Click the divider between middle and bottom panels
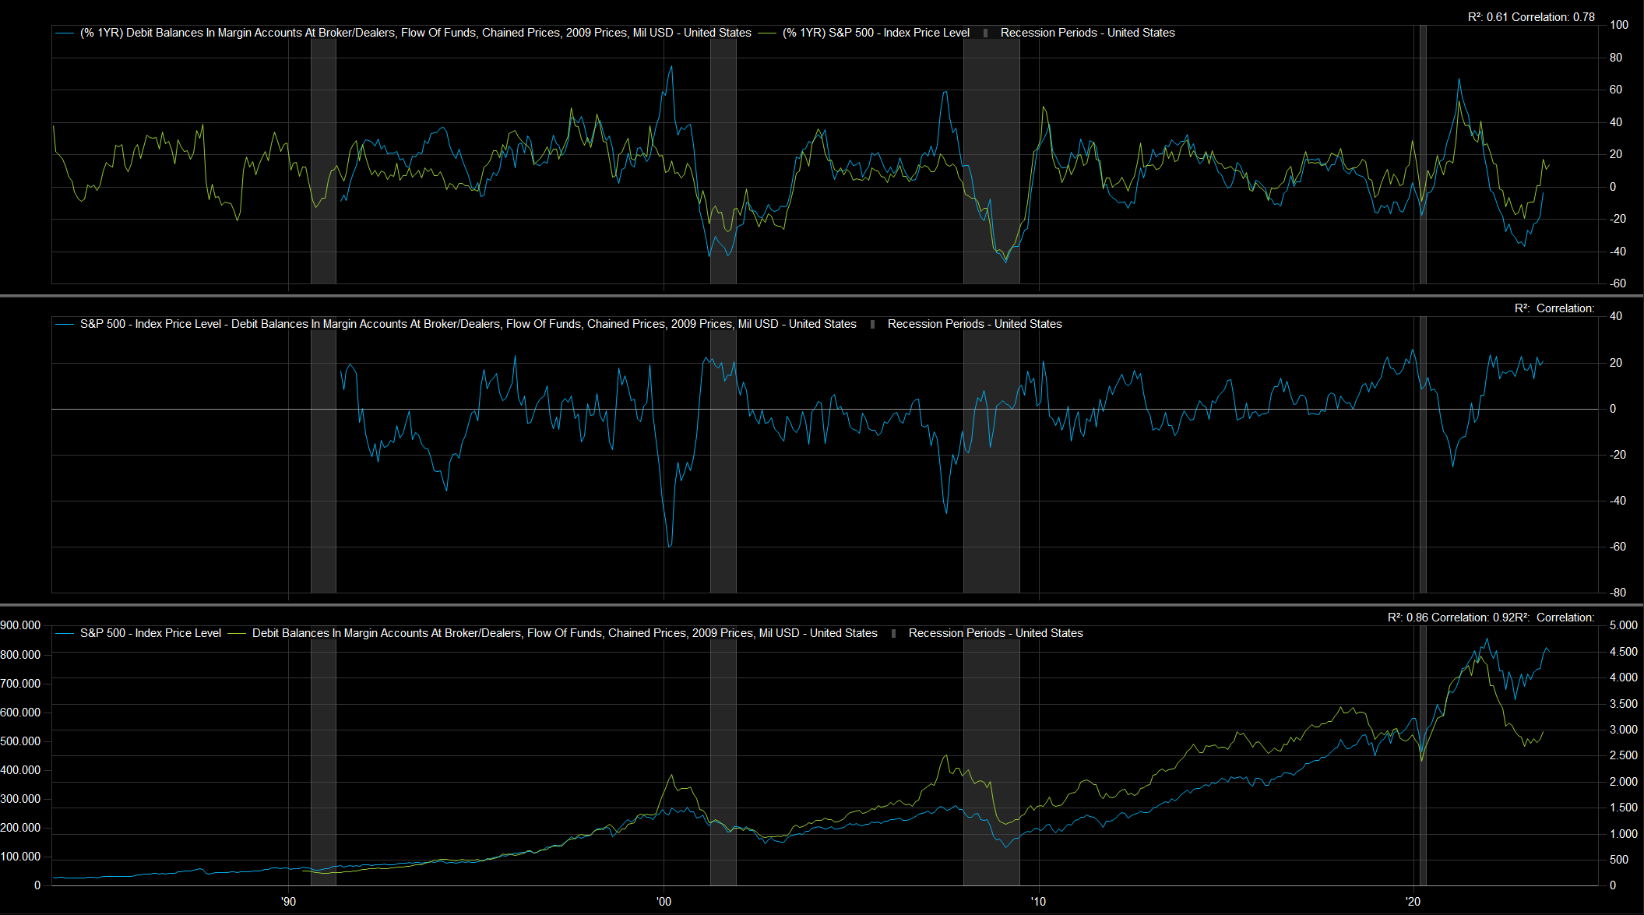This screenshot has height=915, width=1644. (x=822, y=604)
